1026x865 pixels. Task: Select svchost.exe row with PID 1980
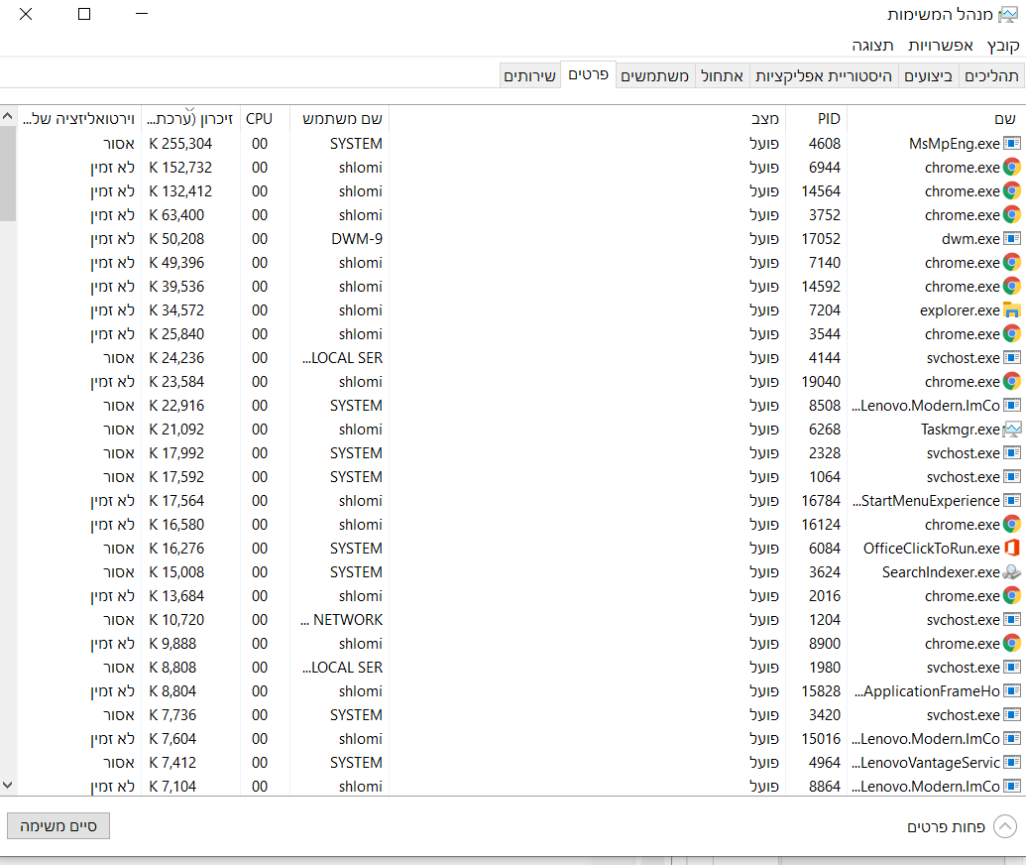click(x=519, y=668)
